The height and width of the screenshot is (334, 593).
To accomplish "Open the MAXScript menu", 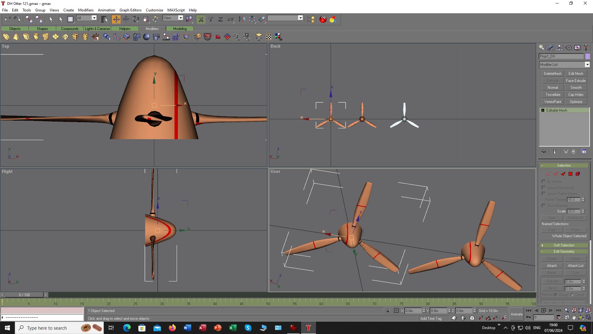I will pyautogui.click(x=176, y=10).
